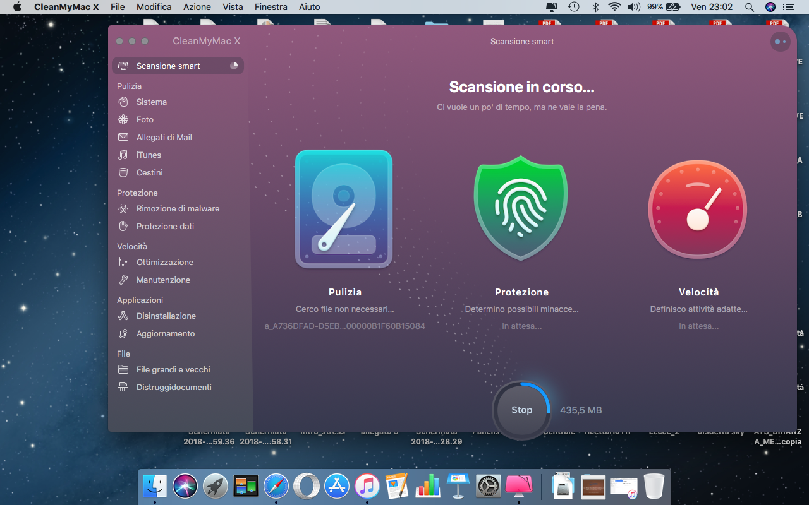
Task: Open iTunes from the Dock
Action: click(367, 486)
